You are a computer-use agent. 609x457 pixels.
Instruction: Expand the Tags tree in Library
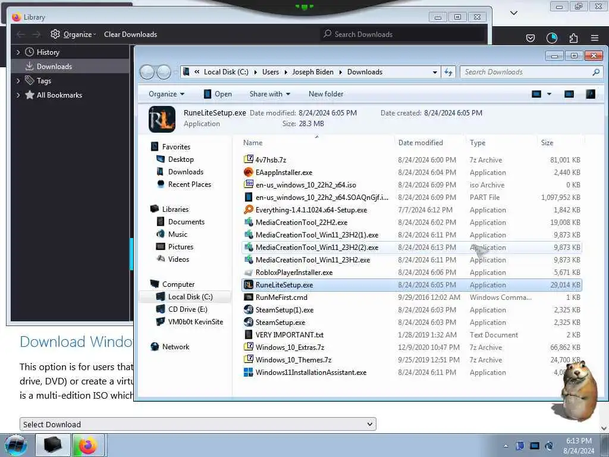pos(18,81)
